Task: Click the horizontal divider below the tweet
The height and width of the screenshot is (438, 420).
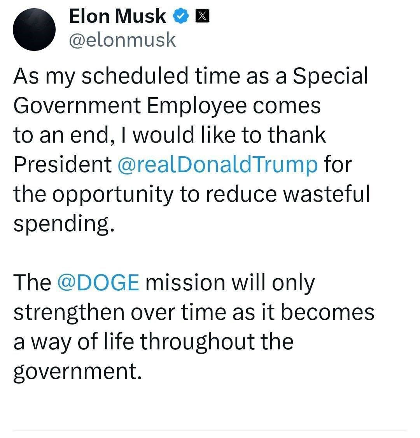Action: [x=210, y=431]
